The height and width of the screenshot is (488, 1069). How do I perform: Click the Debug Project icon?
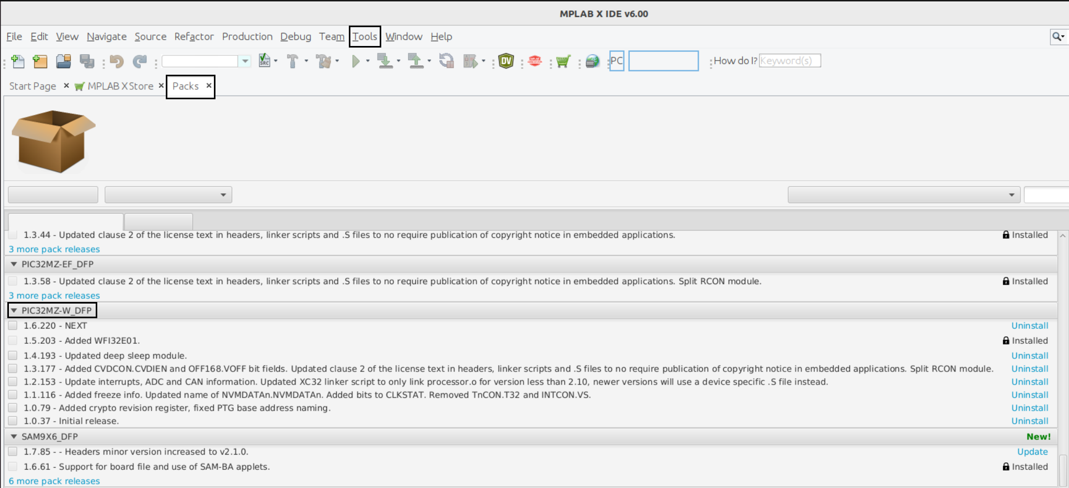470,61
